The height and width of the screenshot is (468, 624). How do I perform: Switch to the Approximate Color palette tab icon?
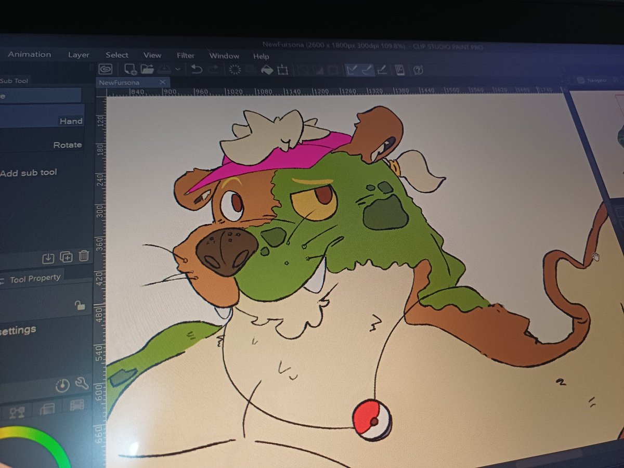77,405
